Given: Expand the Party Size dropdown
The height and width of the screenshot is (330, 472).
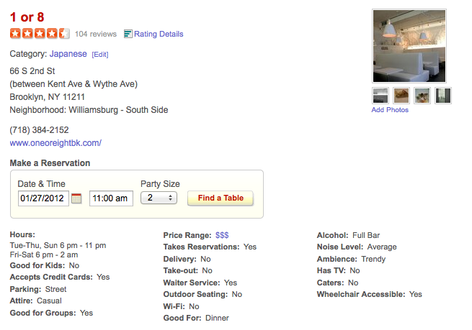Looking at the screenshot, I should (159, 198).
